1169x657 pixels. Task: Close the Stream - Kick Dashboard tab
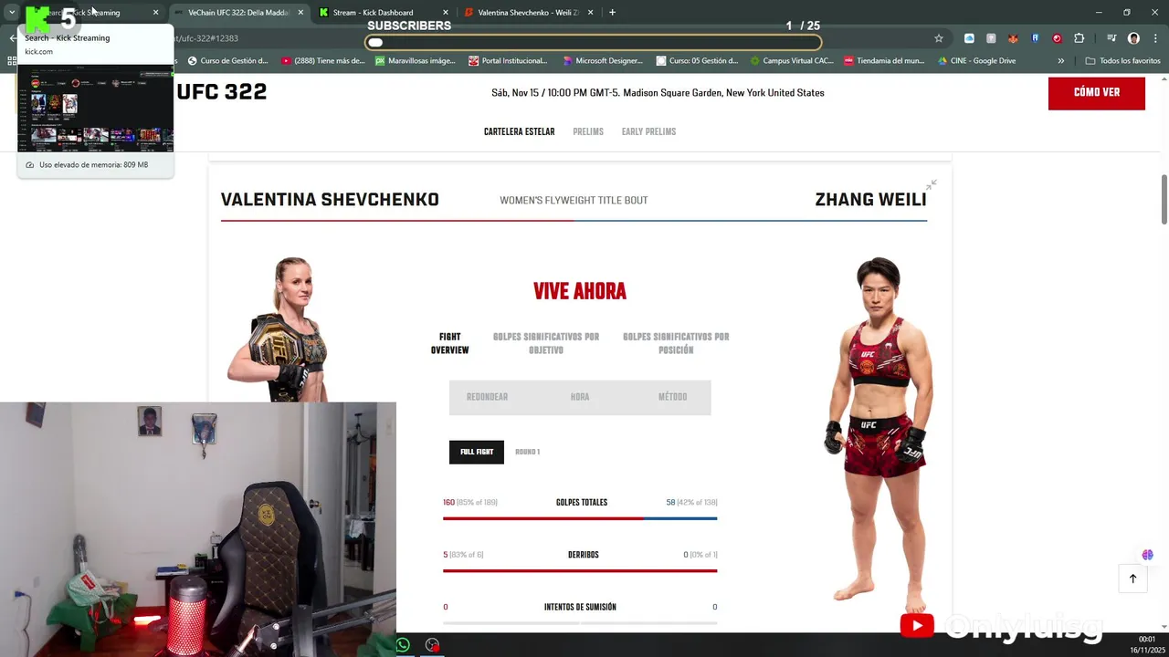coord(446,13)
